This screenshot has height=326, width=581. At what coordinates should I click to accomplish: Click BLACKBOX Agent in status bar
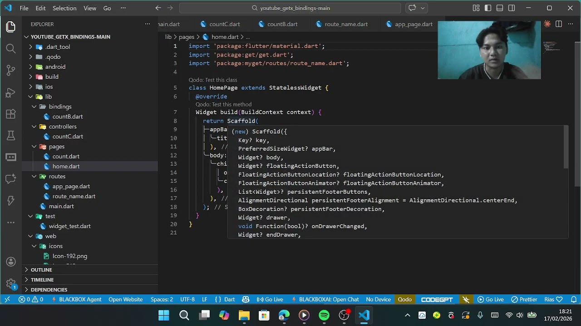[75, 299]
